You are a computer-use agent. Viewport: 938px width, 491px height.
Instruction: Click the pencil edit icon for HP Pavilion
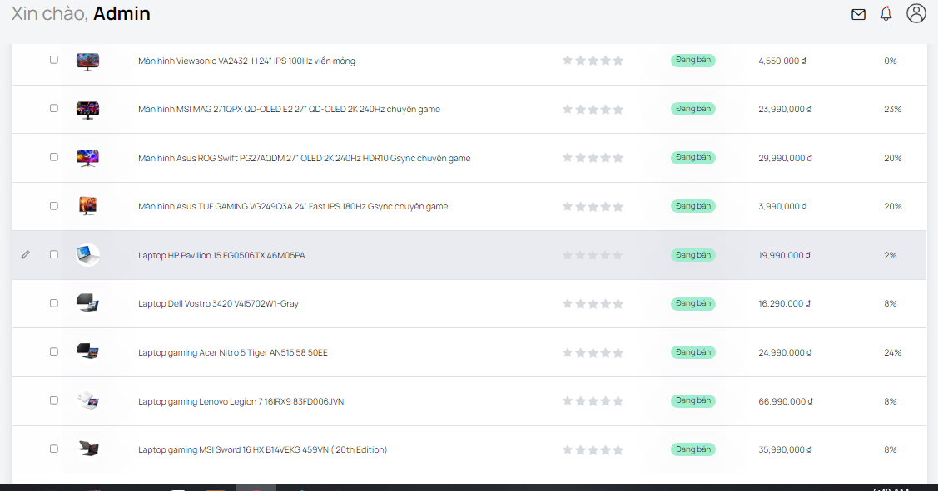(x=25, y=254)
